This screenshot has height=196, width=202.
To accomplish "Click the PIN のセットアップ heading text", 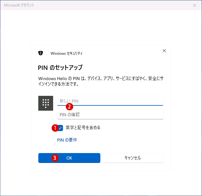I will [x=60, y=67].
